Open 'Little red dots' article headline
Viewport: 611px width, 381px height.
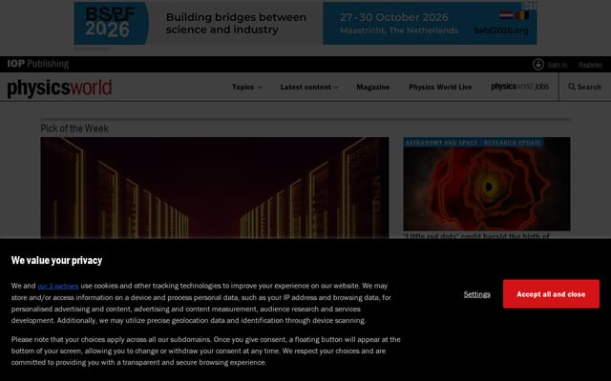tap(476, 236)
